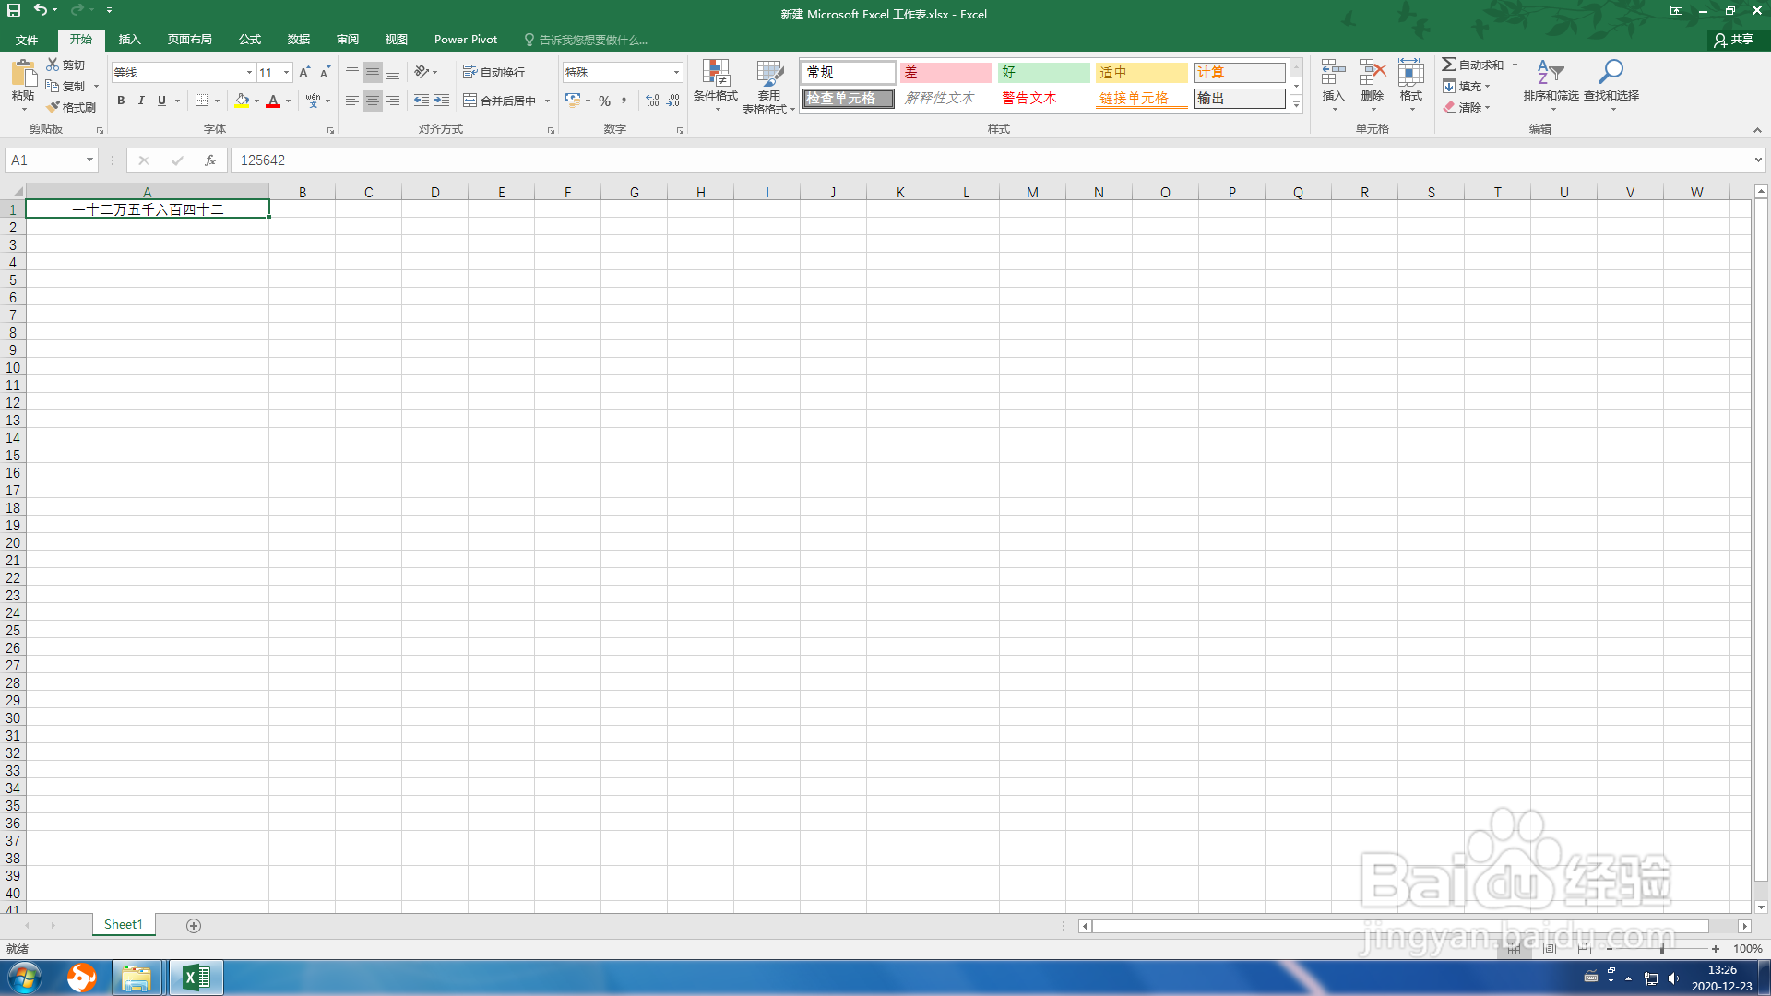Click the yellow fill color swatch
Viewport: 1771px width, 996px height.
click(x=242, y=101)
